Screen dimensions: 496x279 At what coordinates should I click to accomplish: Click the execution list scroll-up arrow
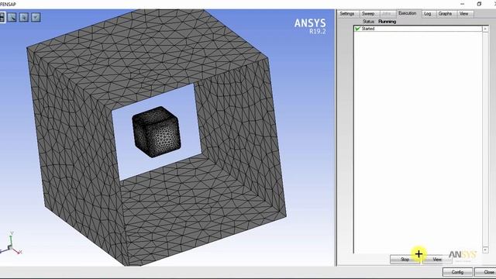coord(485,29)
